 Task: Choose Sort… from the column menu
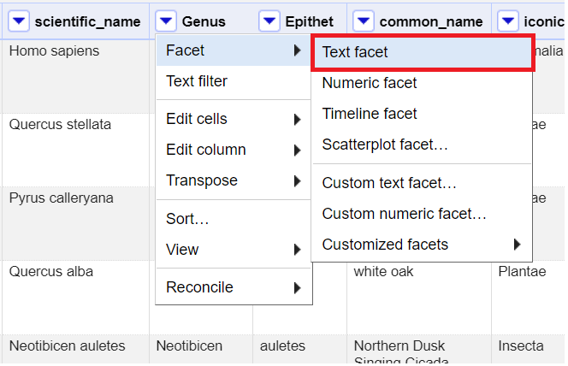(234, 219)
